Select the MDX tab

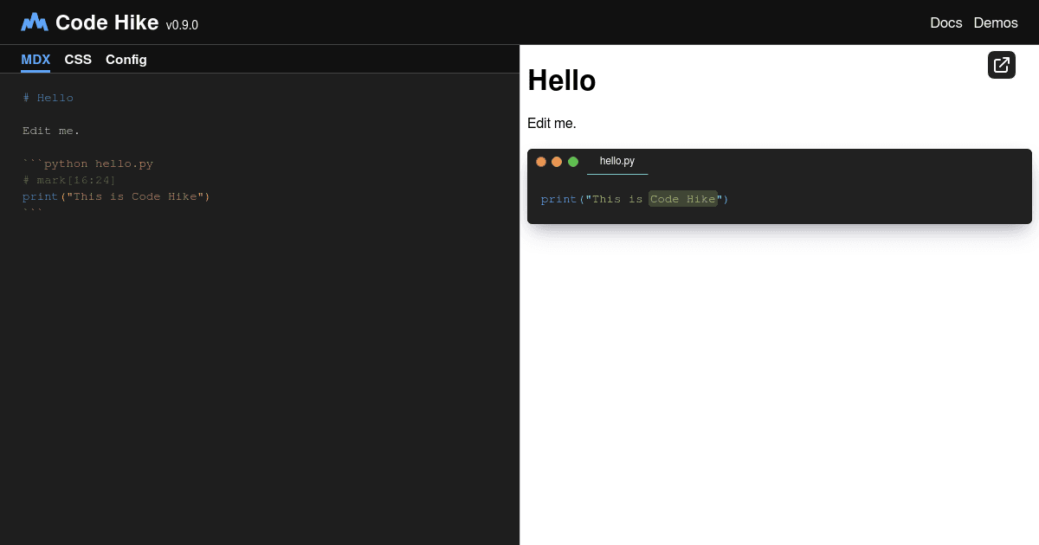35,59
